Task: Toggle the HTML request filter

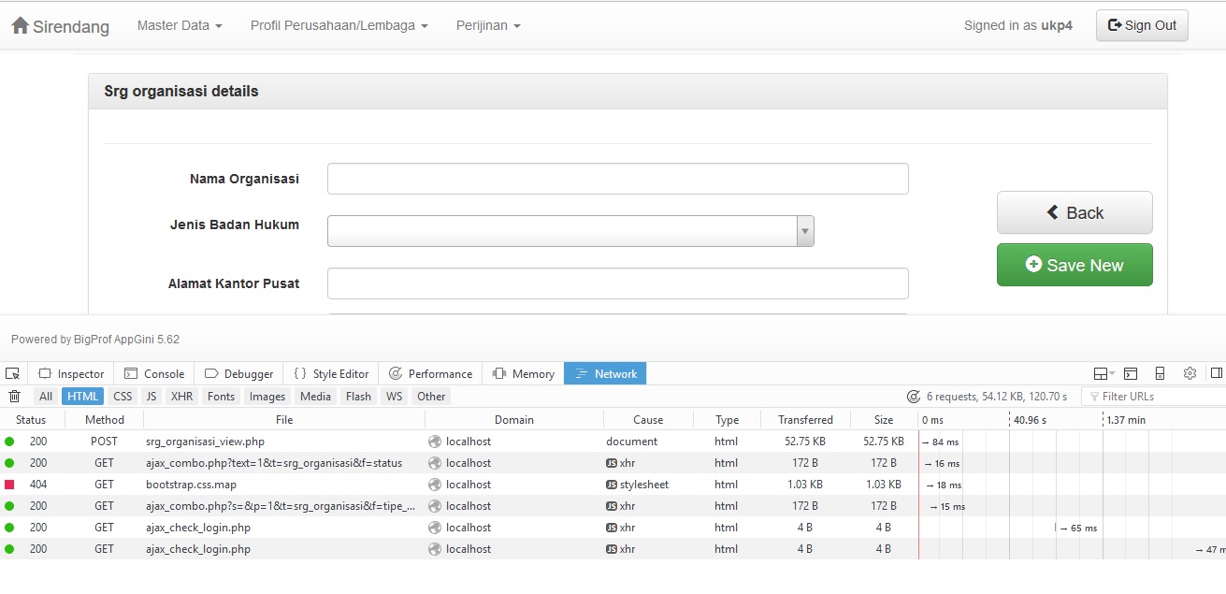Action: (x=83, y=397)
